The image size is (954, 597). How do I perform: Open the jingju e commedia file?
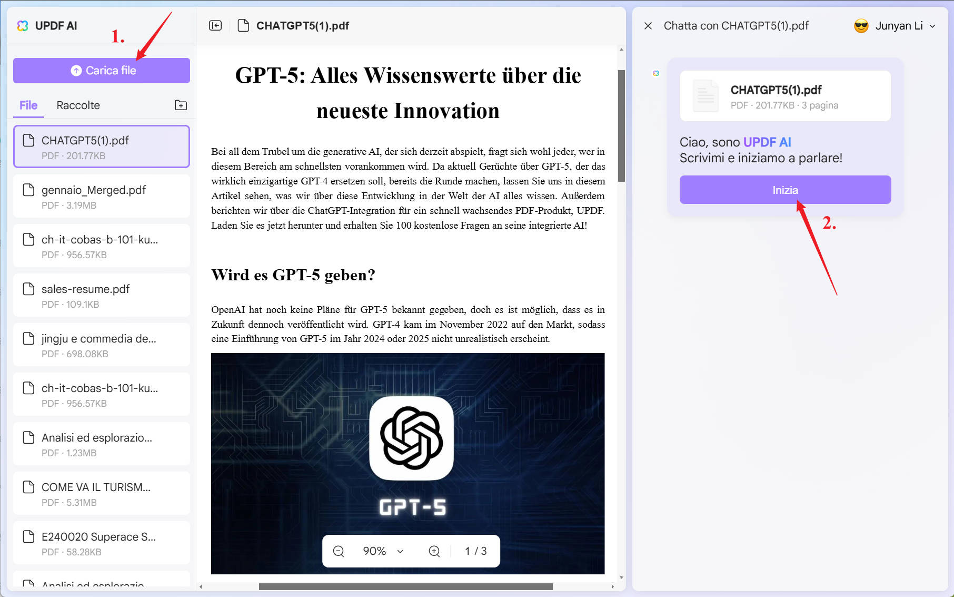tap(102, 345)
